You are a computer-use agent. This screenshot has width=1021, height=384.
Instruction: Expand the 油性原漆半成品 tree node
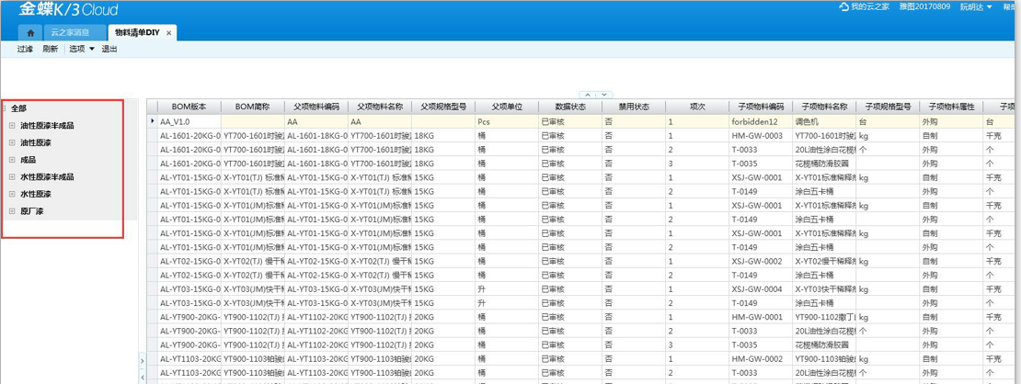12,126
